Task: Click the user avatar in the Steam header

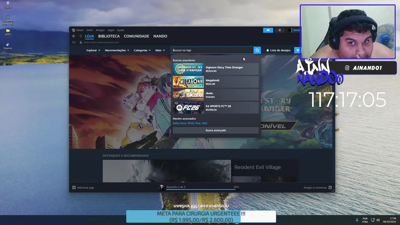Action: click(x=289, y=30)
